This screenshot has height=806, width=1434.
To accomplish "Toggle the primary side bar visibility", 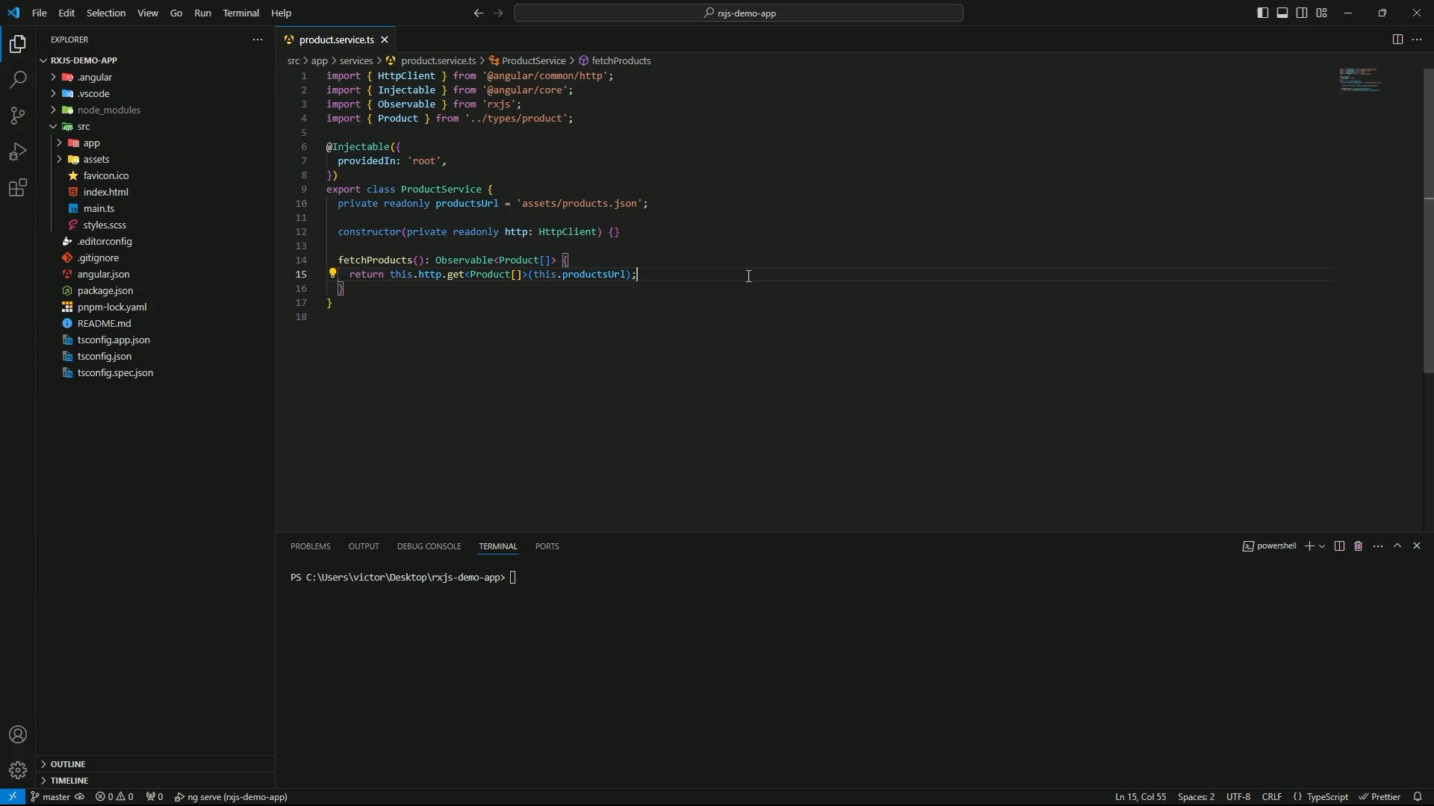I will (x=1263, y=13).
